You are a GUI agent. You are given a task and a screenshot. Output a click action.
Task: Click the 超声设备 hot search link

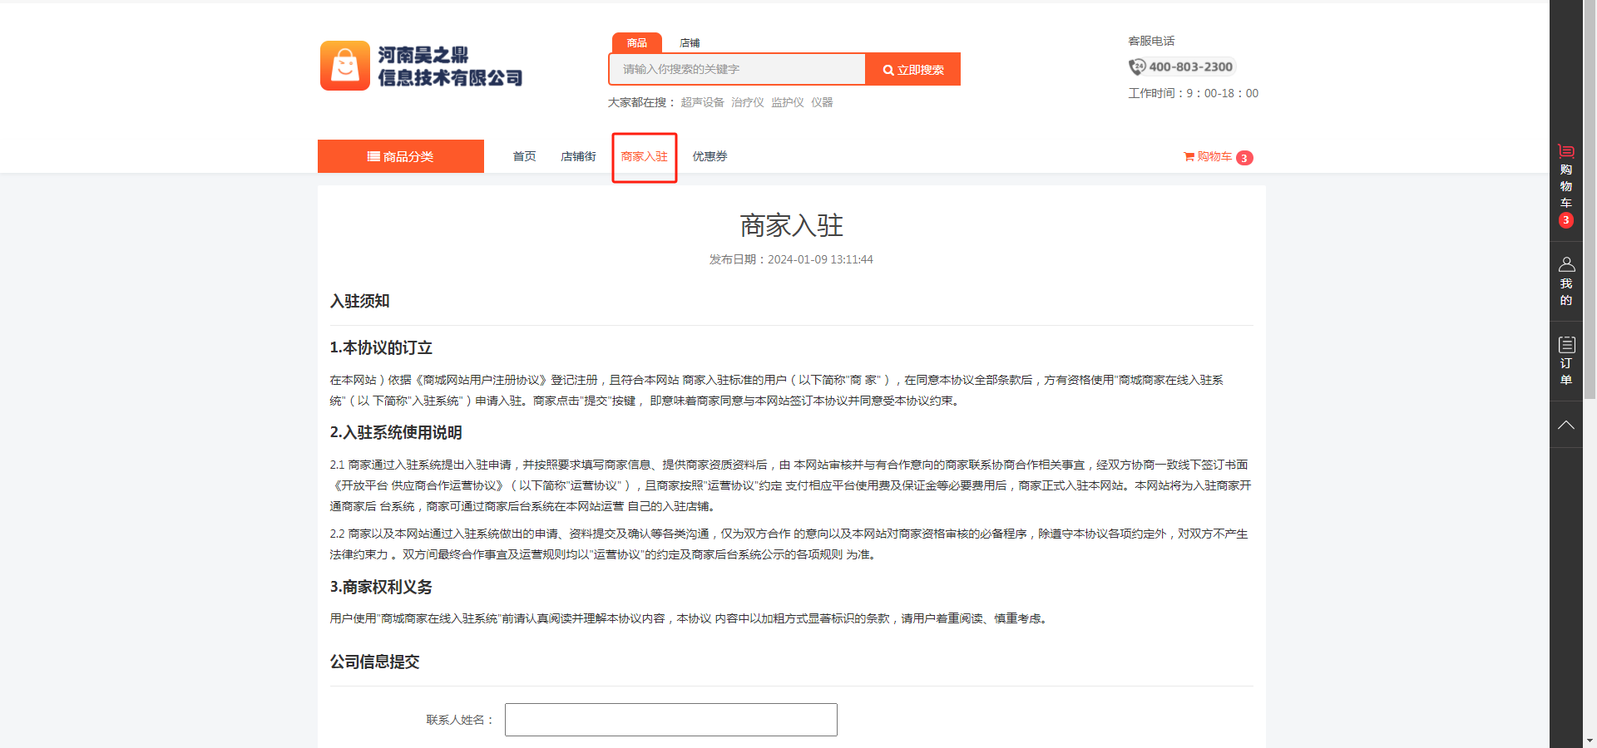[x=702, y=102]
